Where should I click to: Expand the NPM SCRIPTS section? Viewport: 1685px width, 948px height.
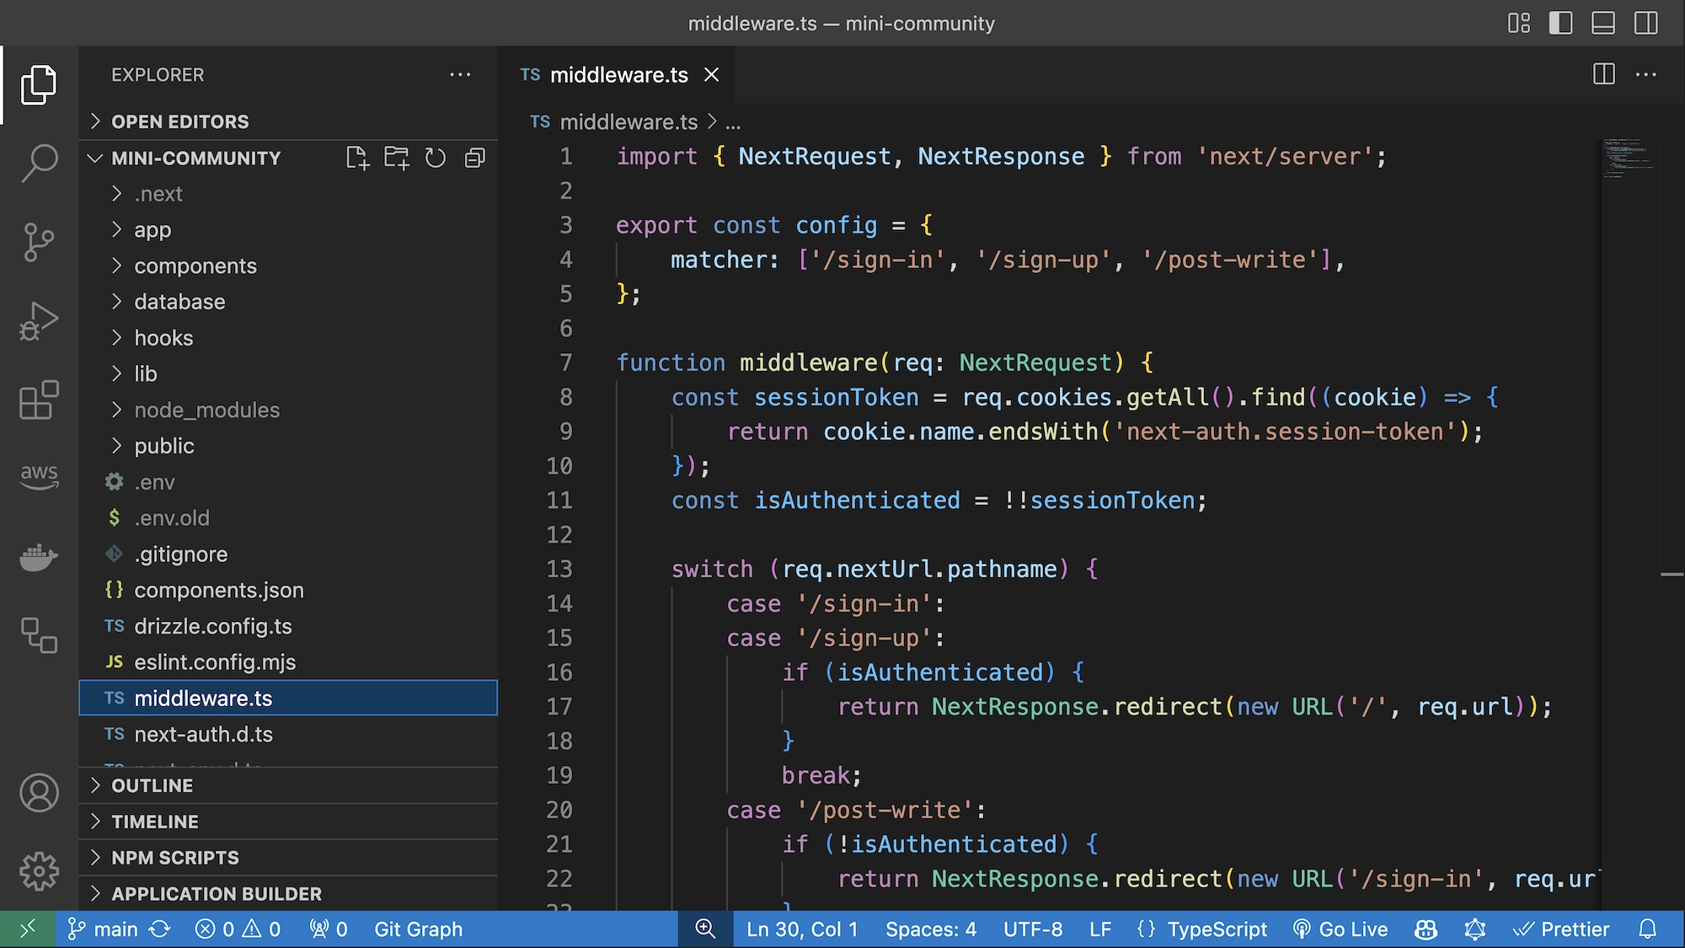tap(175, 857)
